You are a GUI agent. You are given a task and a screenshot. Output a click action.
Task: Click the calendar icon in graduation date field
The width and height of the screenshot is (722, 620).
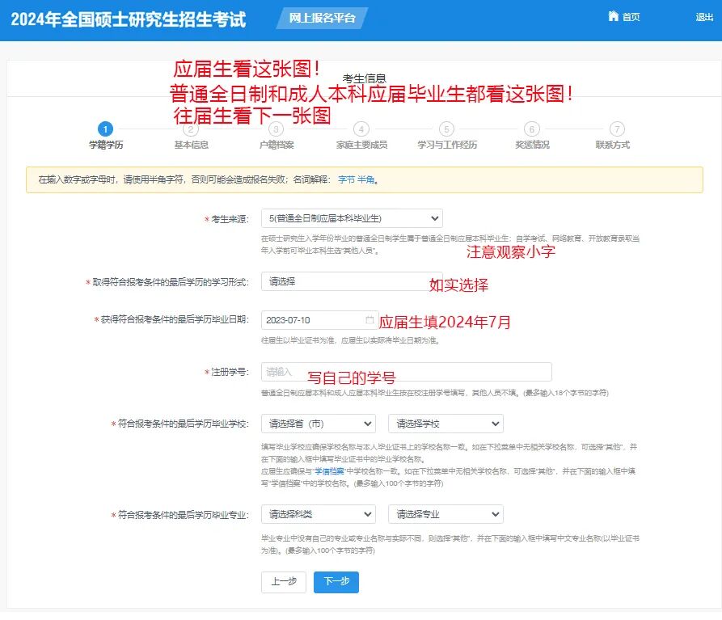(369, 320)
